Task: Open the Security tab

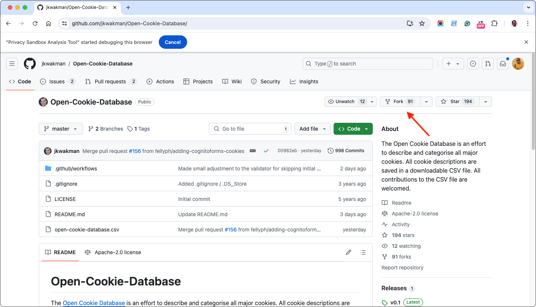Action: coord(265,81)
